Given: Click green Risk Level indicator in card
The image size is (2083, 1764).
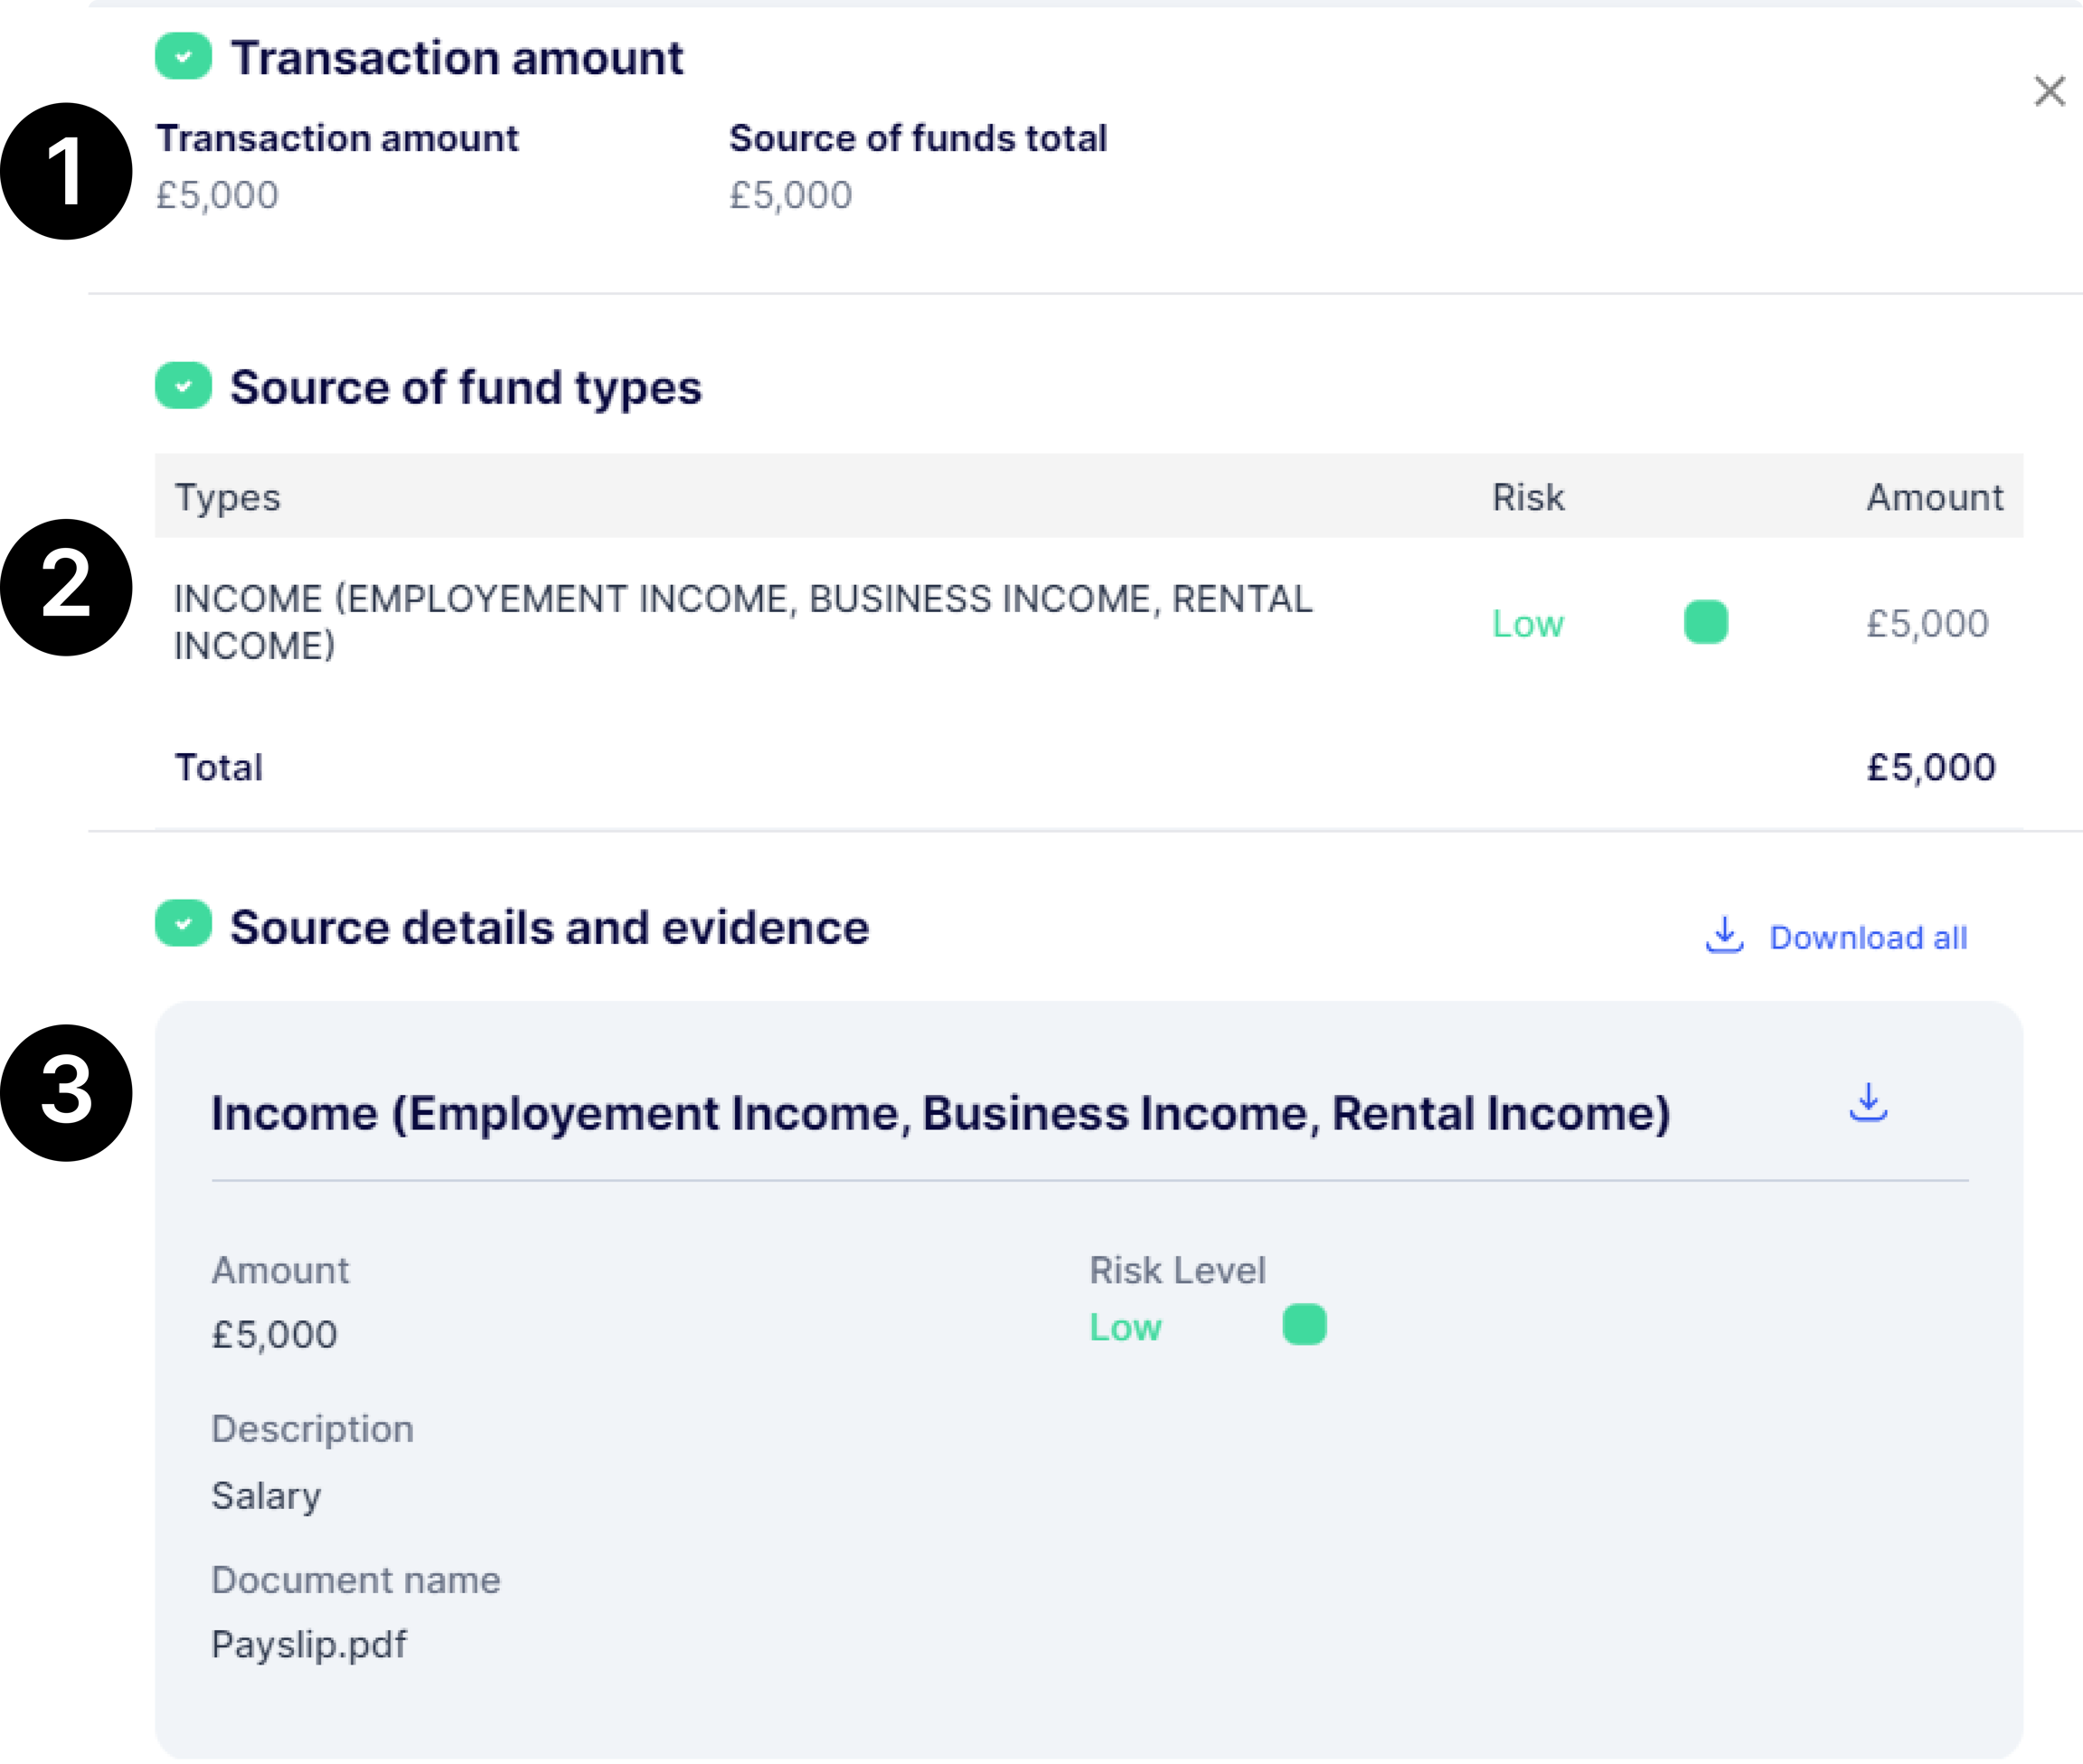Looking at the screenshot, I should (1304, 1325).
